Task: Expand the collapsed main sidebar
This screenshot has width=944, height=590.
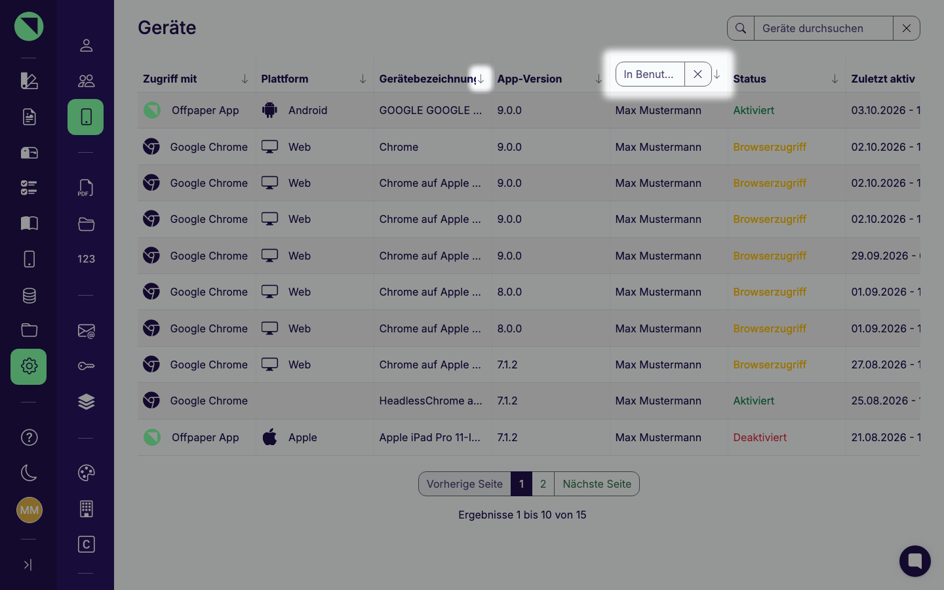Action: click(x=28, y=564)
